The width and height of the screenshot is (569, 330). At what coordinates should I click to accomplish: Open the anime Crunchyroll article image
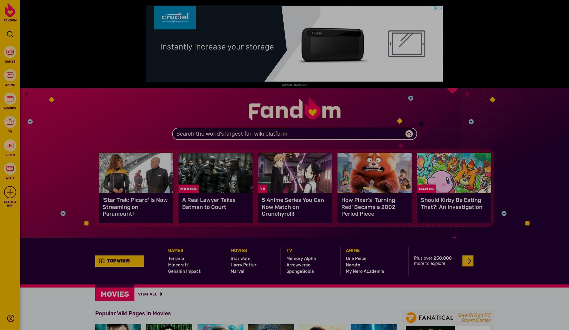coord(295,173)
